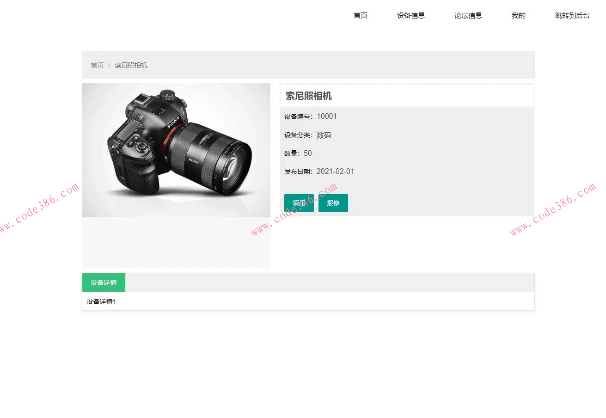Click the release date 2021-02-01
Screen dimensions: 606x418
tap(336, 171)
